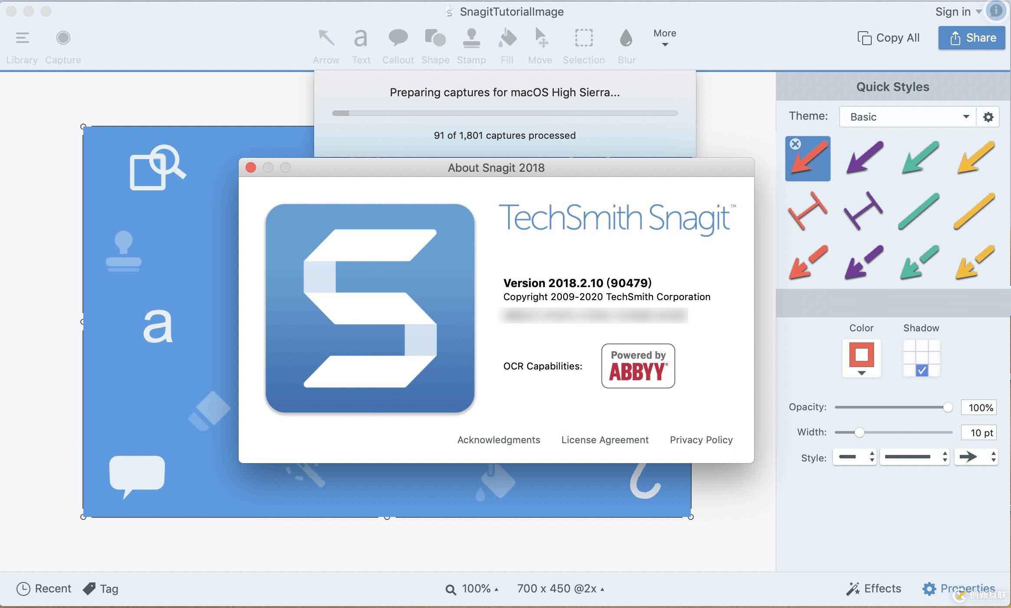Viewport: 1011px width, 608px height.
Task: Expand the line start style stepper
Action: click(872, 457)
